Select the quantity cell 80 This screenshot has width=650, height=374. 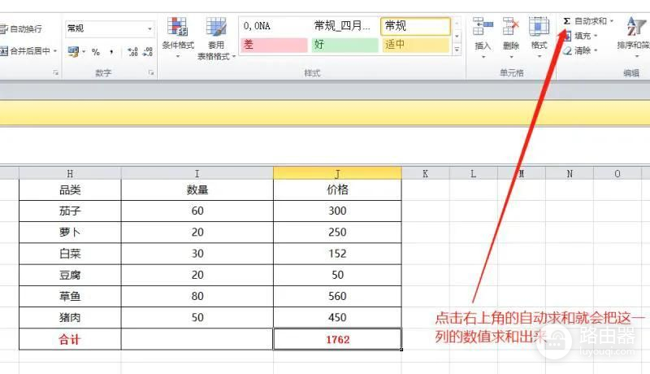(x=197, y=297)
